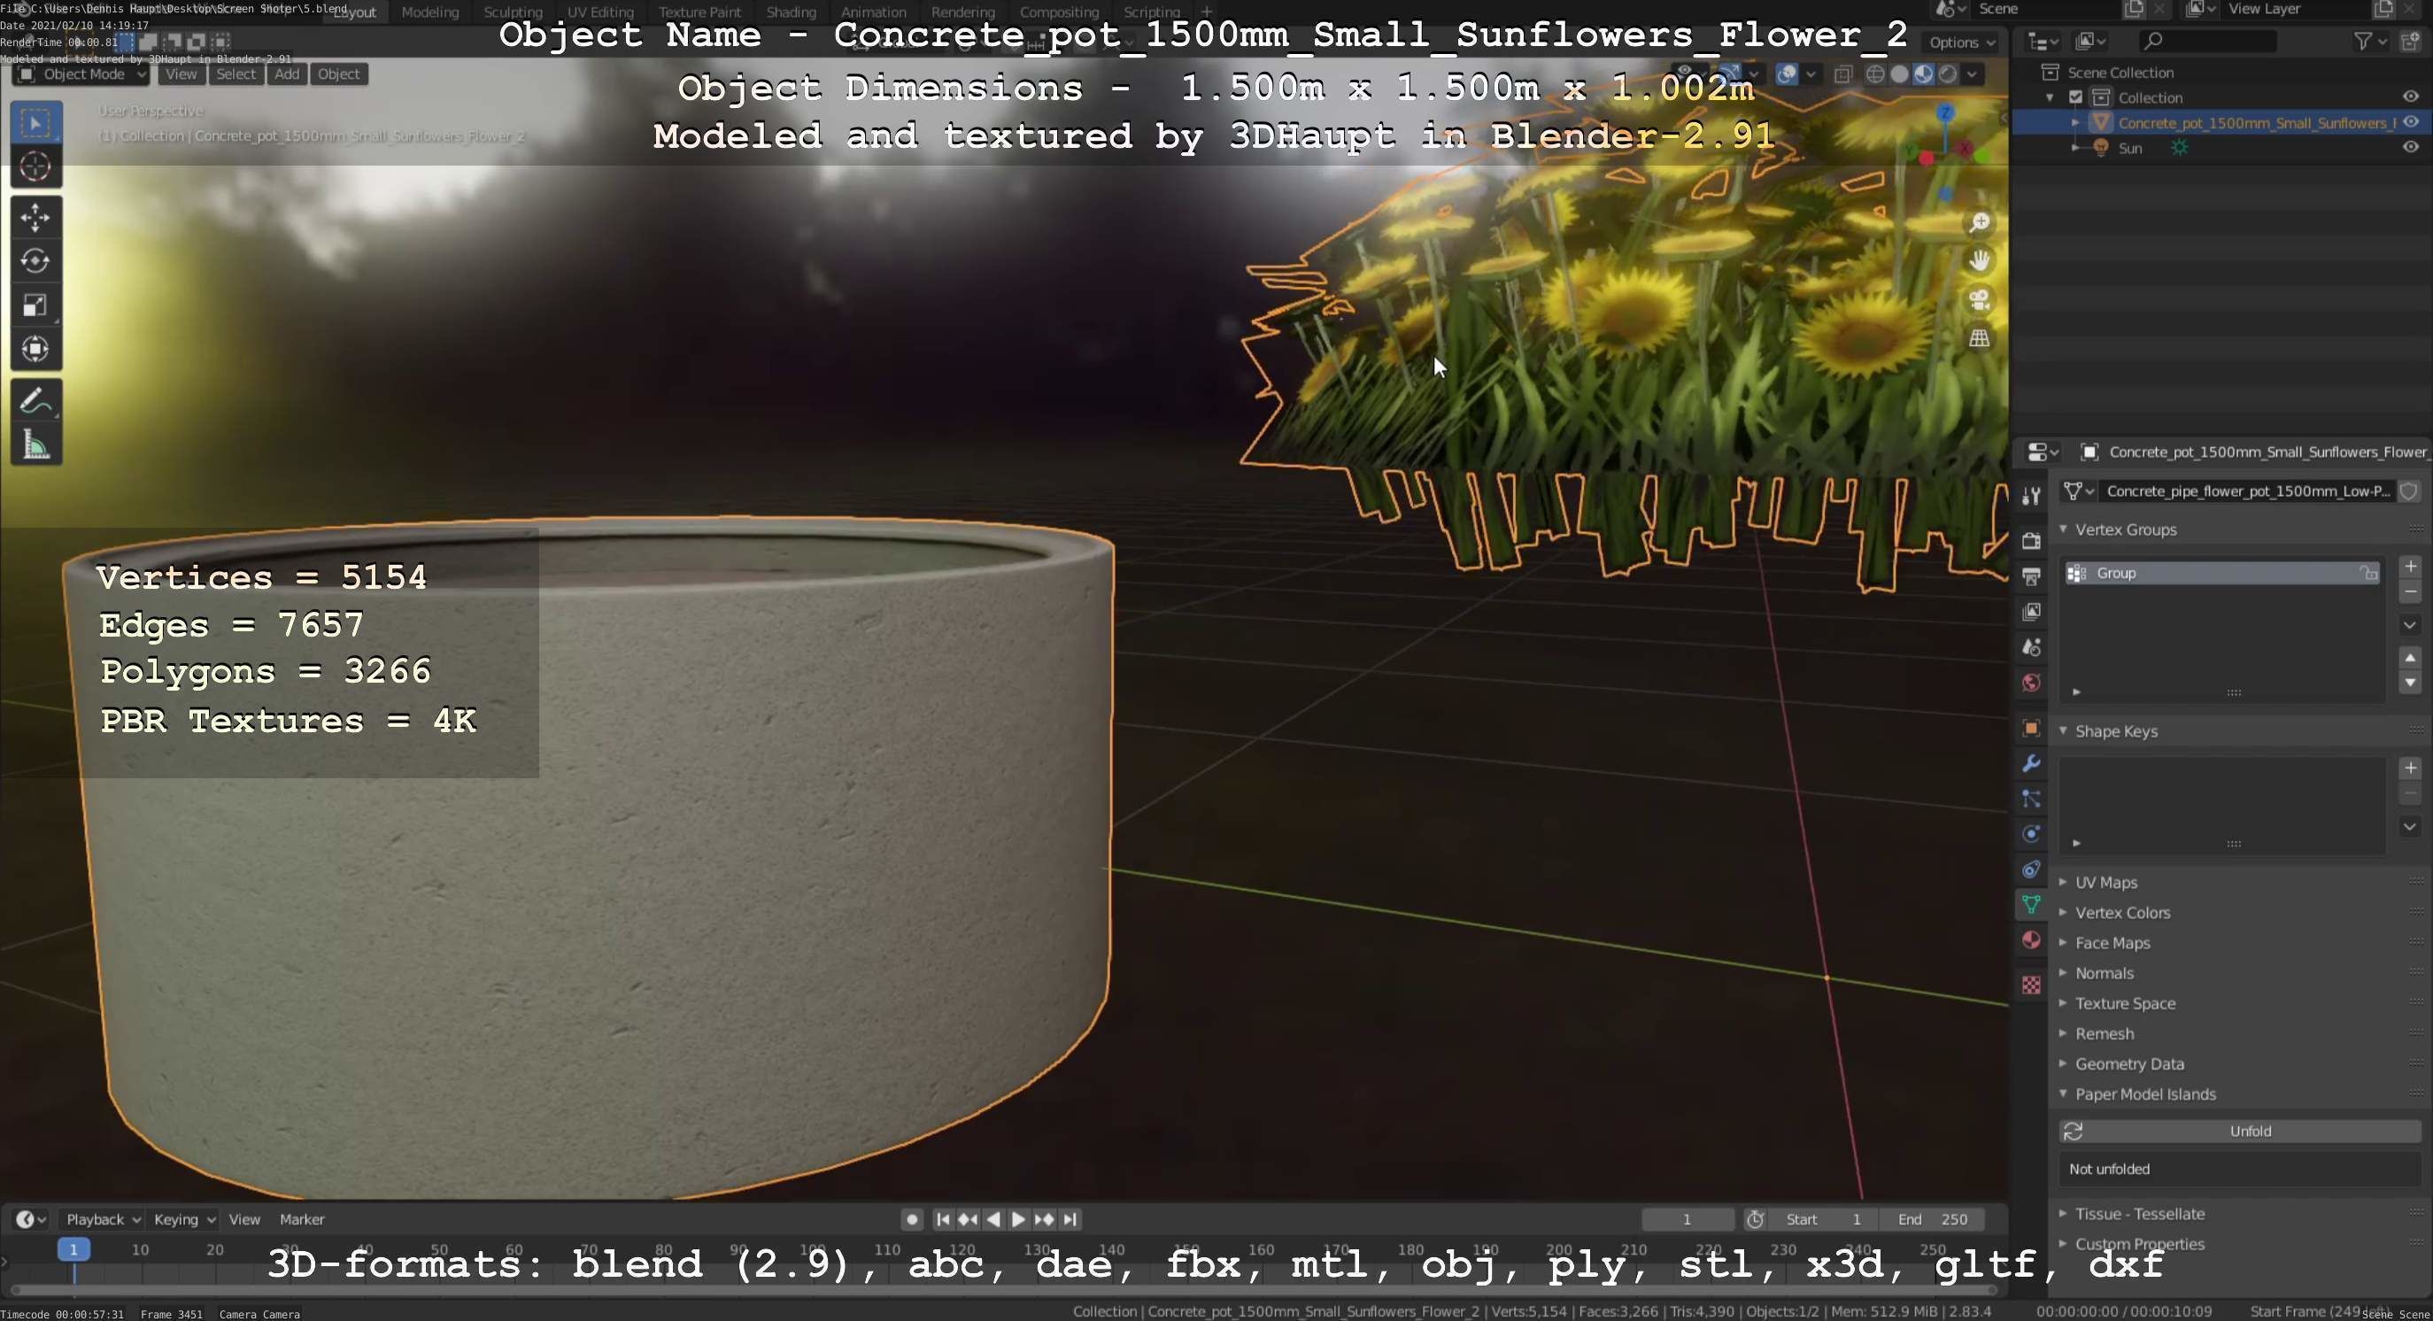2433x1321 pixels.
Task: Click the pan hand viewport gizmo
Action: (x=1979, y=260)
